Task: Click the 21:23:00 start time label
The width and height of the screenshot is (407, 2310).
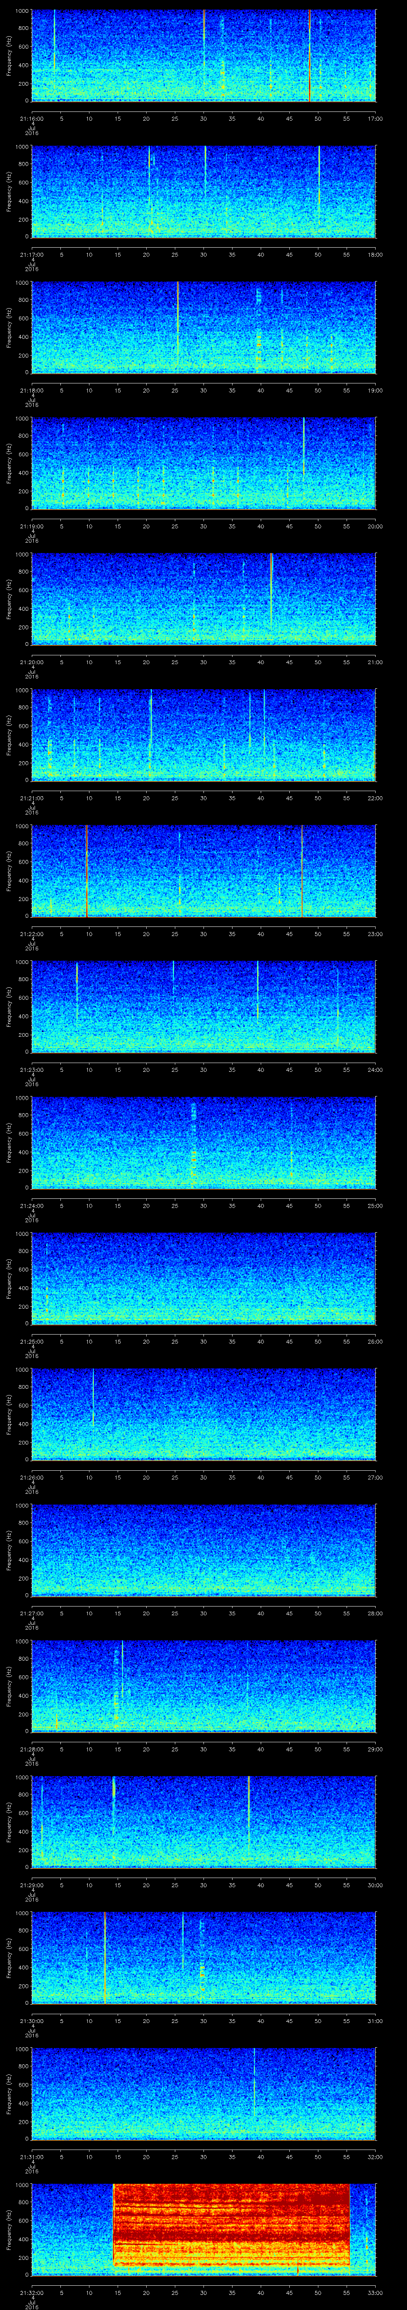Action: [31, 1069]
